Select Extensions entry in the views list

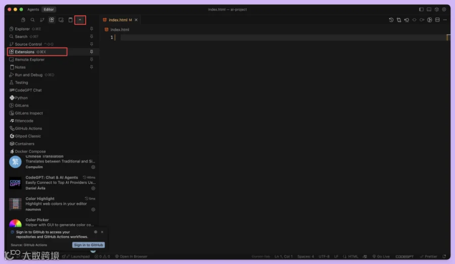coord(52,52)
